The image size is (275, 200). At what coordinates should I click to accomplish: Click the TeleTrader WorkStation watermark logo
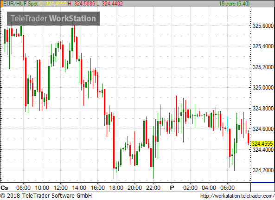53,19
